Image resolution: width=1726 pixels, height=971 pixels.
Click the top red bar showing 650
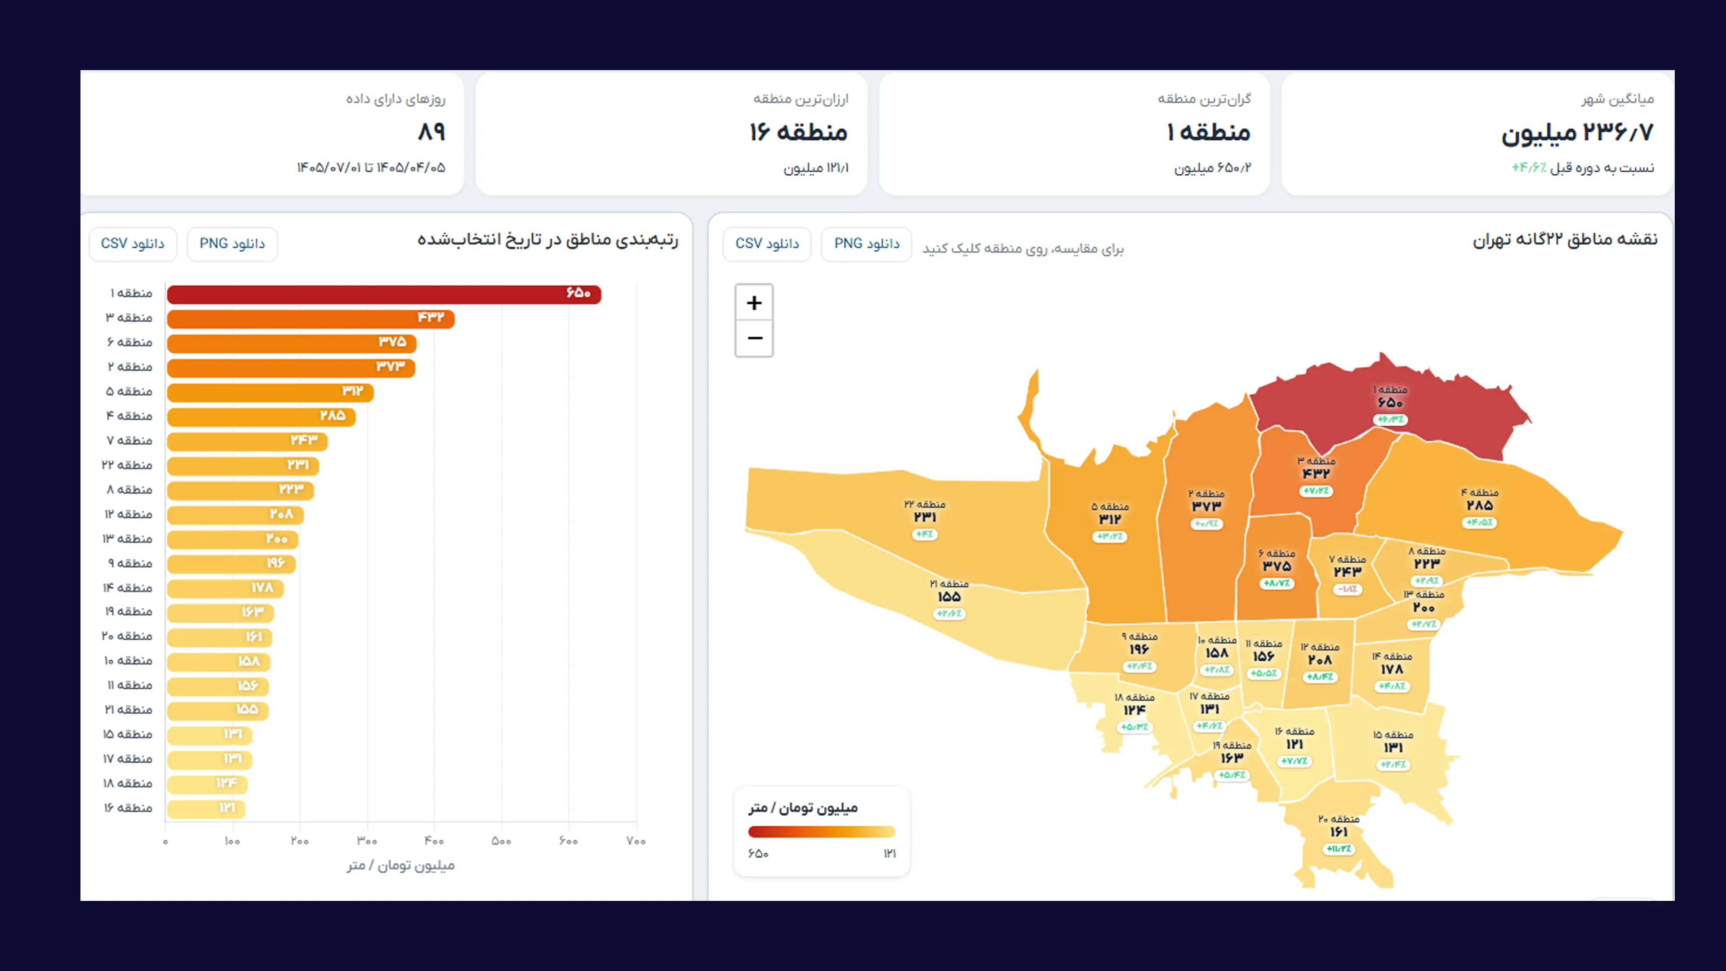[x=384, y=294]
